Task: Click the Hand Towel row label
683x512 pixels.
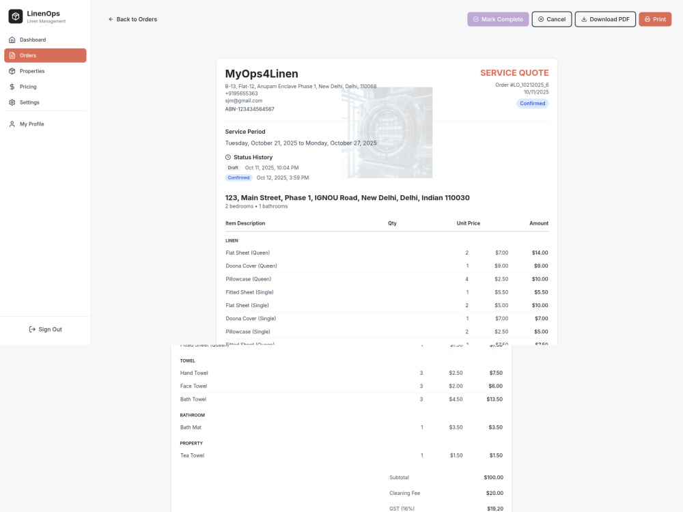Action: pos(194,373)
